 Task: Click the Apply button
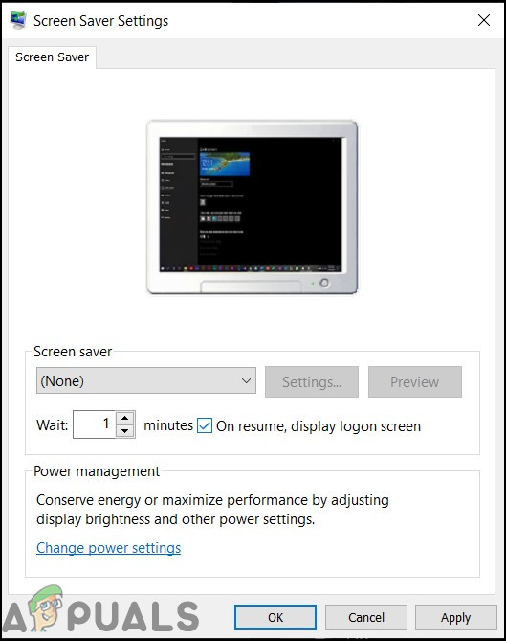pyautogui.click(x=456, y=617)
